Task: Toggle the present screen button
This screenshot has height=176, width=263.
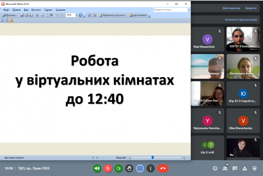Action: 140,169
